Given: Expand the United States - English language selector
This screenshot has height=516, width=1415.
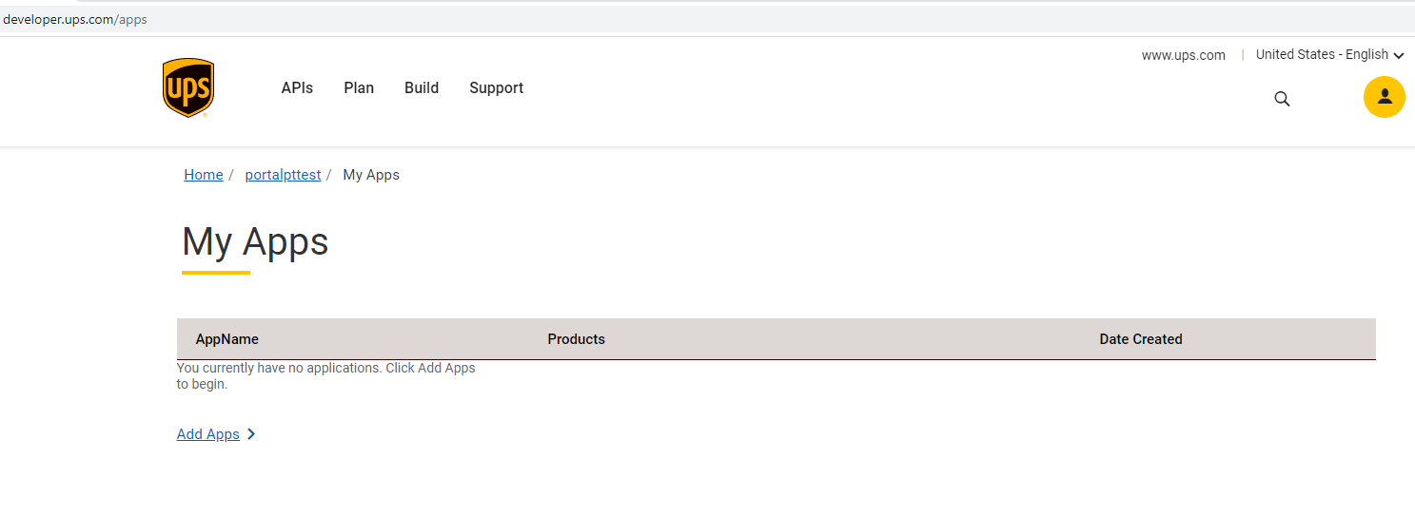Looking at the screenshot, I should (x=1321, y=55).
